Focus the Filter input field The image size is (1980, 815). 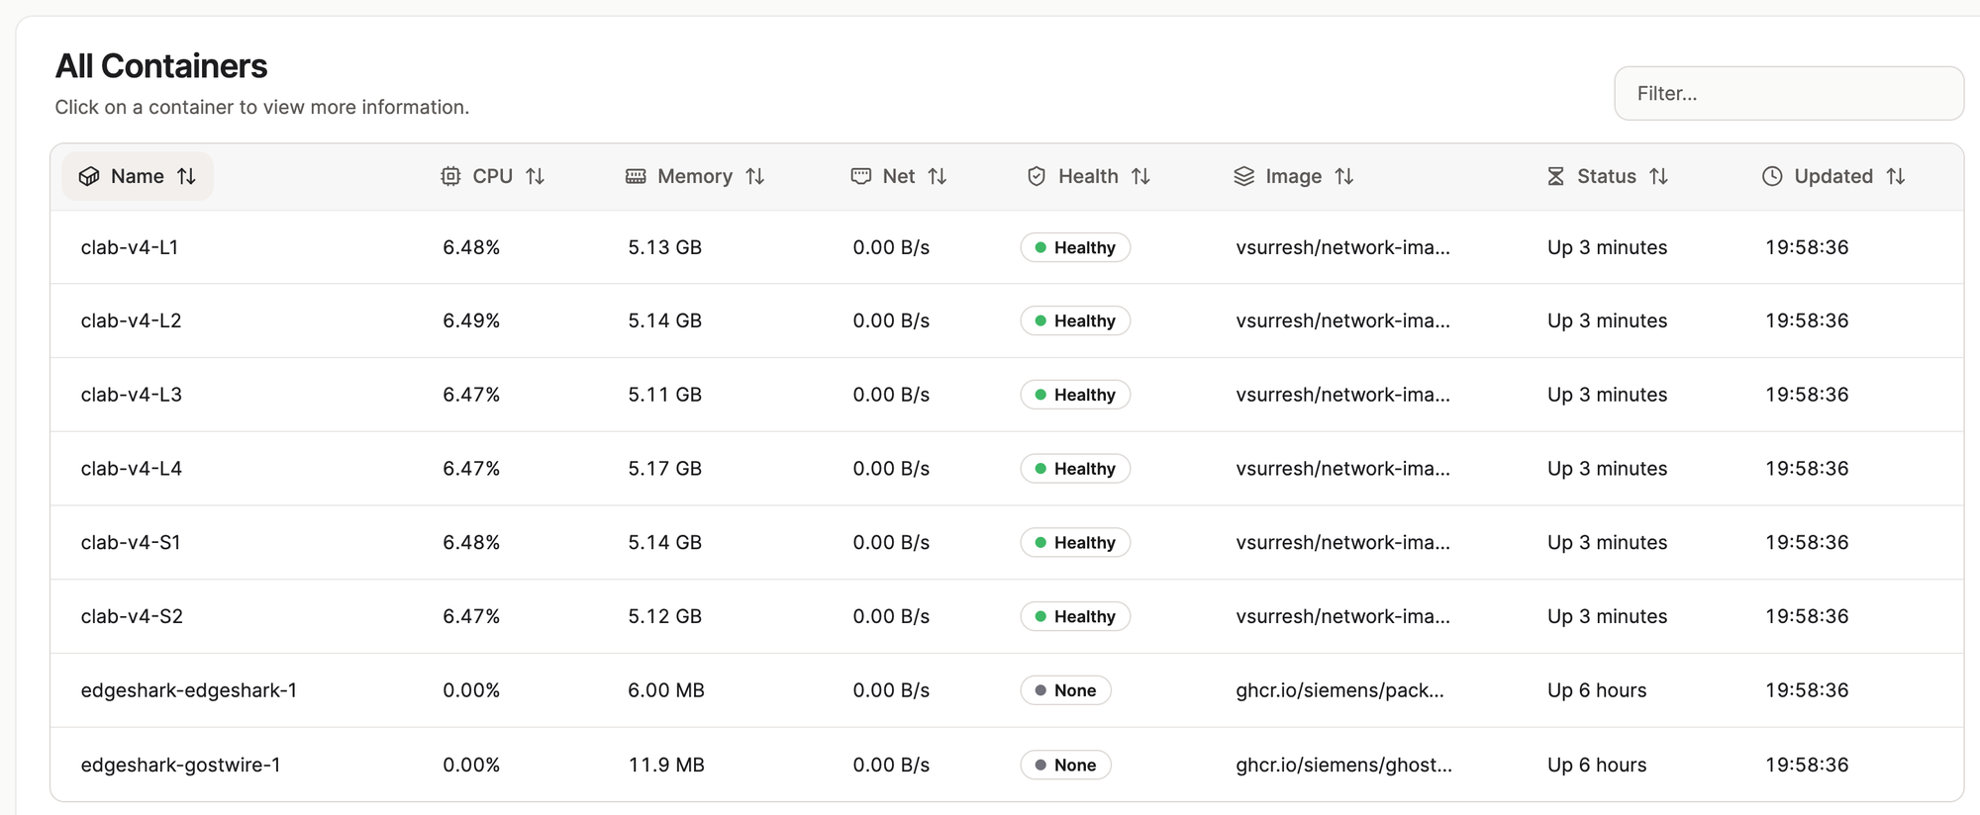[1789, 93]
